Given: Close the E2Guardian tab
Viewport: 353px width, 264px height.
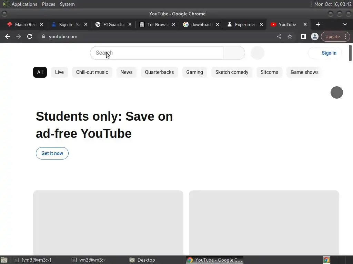Looking at the screenshot, I should pyautogui.click(x=130, y=24).
